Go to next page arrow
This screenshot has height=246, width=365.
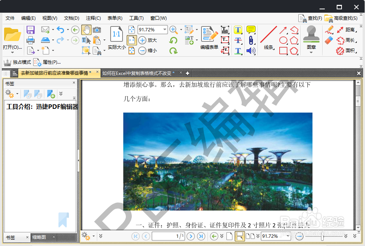click(191, 236)
